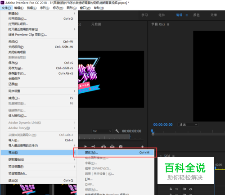Open the 适合 zoom level dropdown
225x195 pixels.
(188, 124)
